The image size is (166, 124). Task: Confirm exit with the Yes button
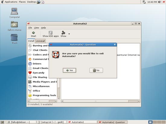(x=69, y=70)
